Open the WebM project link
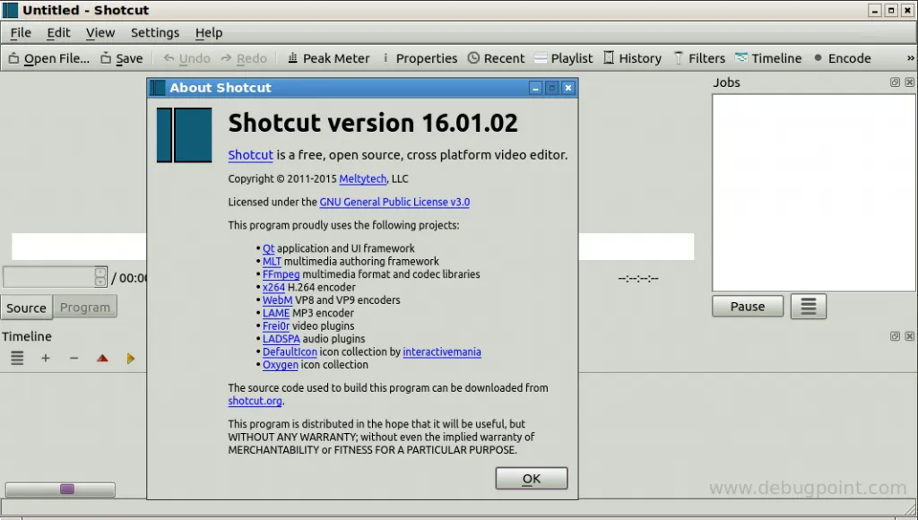918x520 pixels. click(x=278, y=299)
